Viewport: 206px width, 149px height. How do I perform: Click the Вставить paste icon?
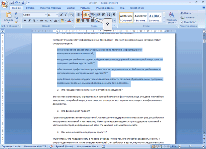click(9, 15)
